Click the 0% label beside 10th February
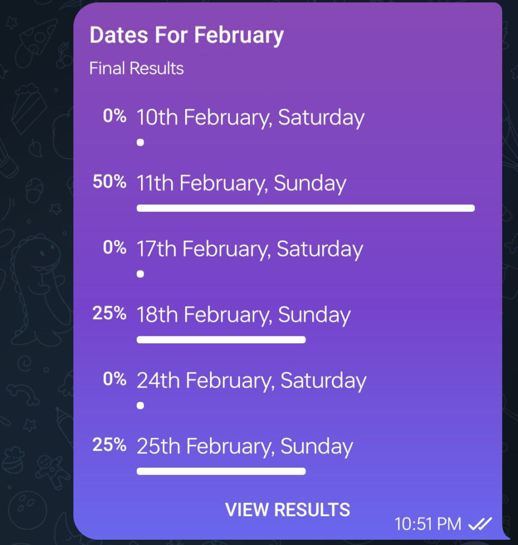The height and width of the screenshot is (545, 518). tap(114, 115)
